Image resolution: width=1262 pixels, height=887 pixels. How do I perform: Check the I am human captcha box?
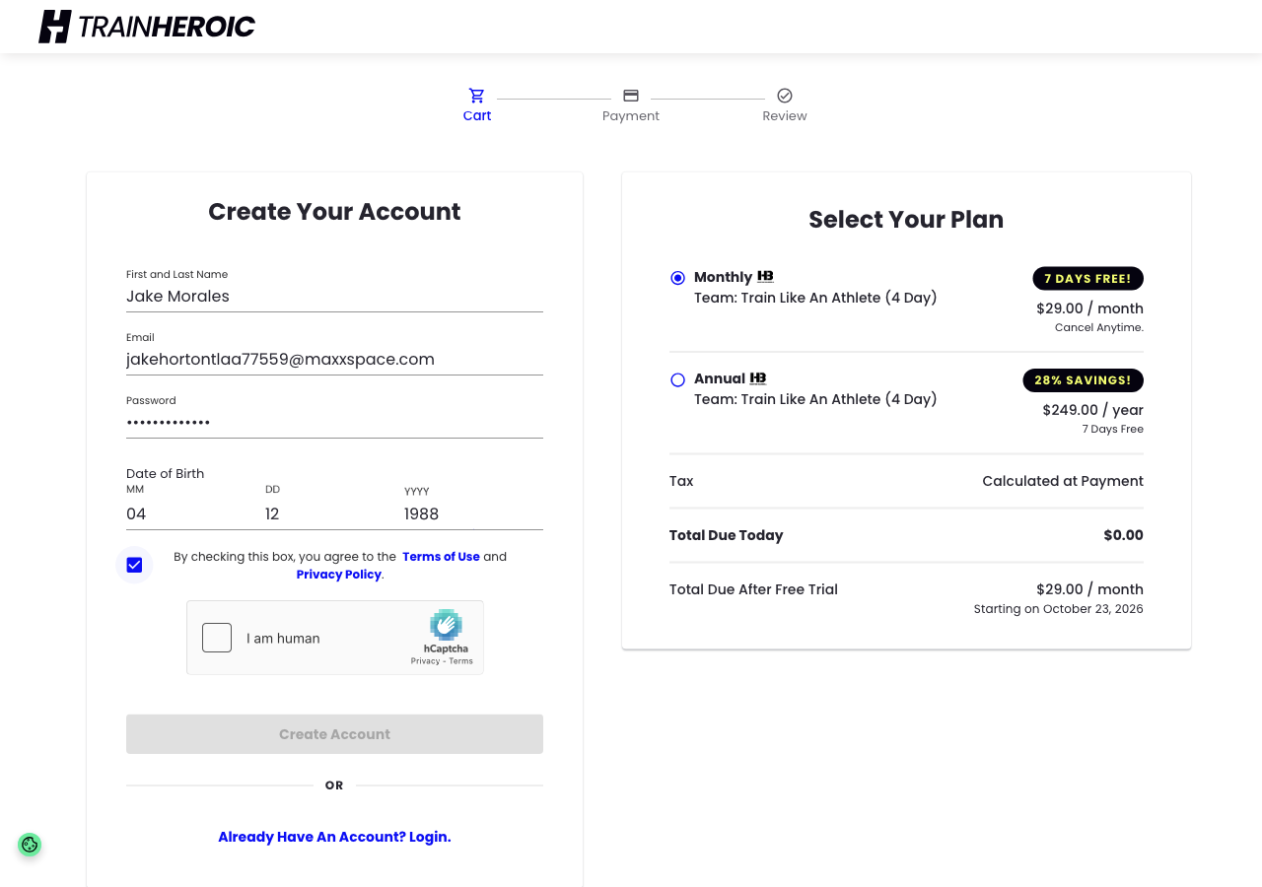point(217,638)
